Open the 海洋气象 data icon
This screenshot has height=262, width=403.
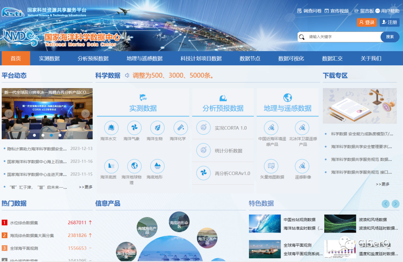click(x=134, y=128)
